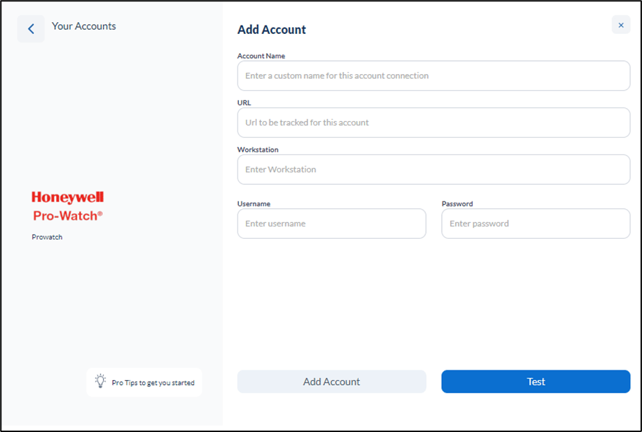Image resolution: width=642 pixels, height=432 pixels.
Task: Close the Add Account dialog with X
Action: pos(621,25)
